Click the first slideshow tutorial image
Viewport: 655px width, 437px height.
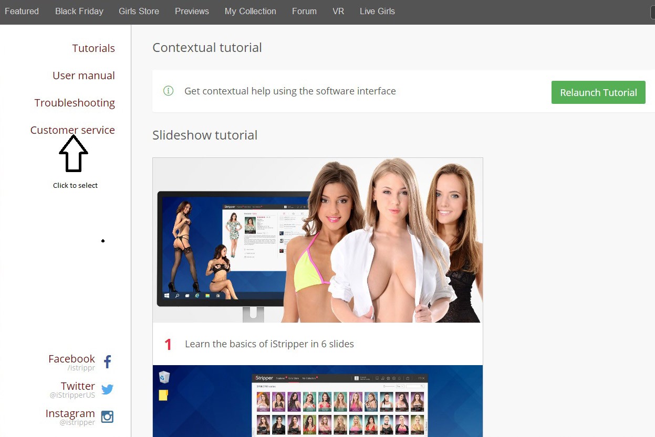click(x=317, y=240)
